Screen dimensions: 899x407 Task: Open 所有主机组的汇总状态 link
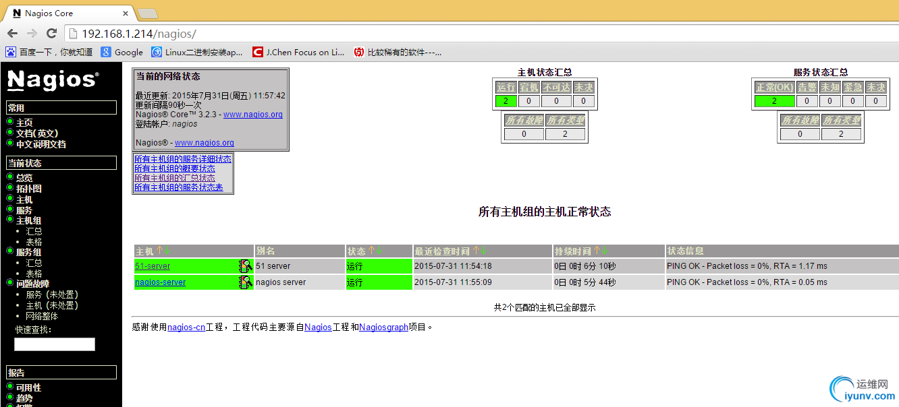175,178
